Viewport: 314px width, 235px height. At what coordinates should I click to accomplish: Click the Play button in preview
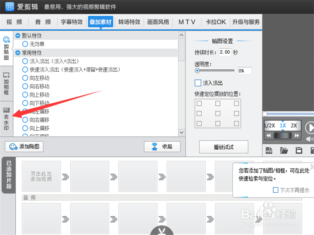310,128
